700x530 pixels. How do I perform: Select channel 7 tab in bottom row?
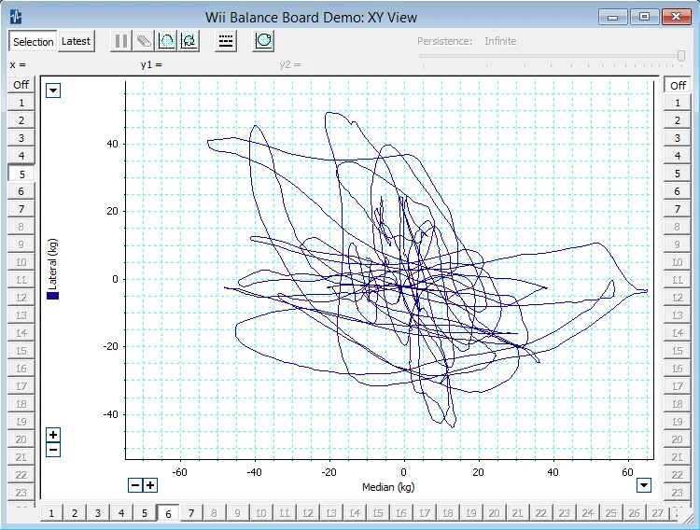pos(191,513)
